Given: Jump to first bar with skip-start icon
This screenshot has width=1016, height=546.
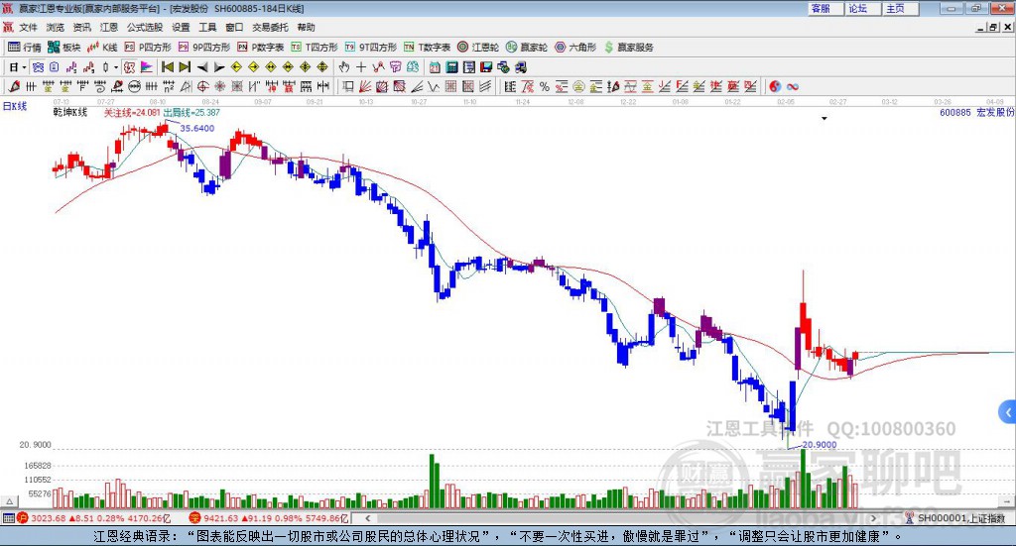Looking at the screenshot, I should coord(167,67).
